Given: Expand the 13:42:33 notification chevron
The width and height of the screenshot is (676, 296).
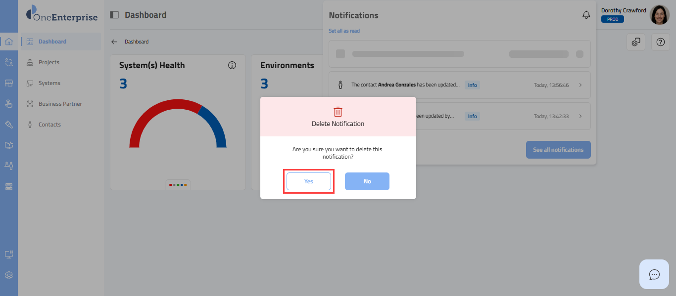Looking at the screenshot, I should 580,116.
